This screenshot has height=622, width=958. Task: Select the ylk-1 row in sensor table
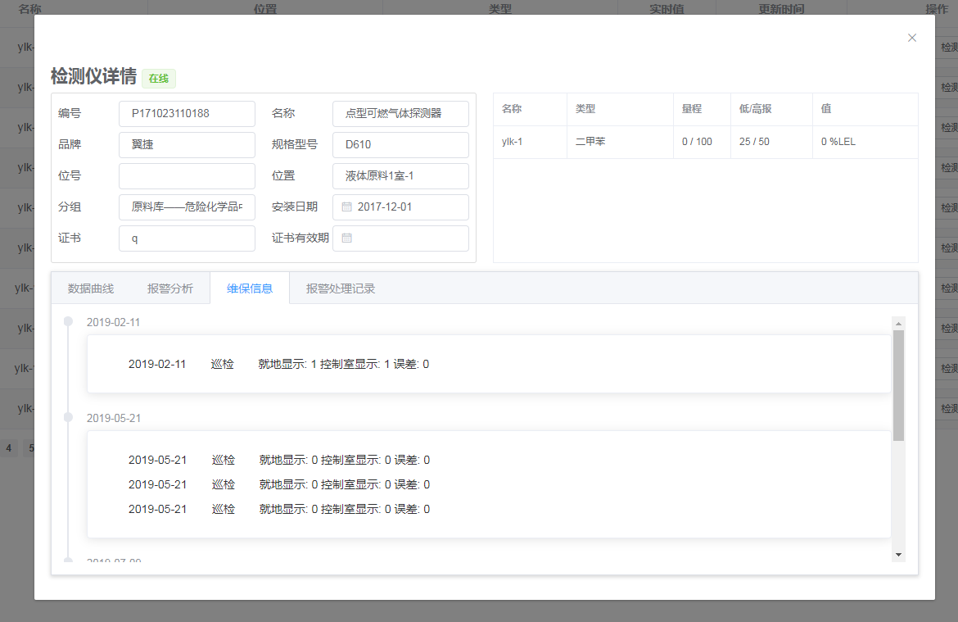[705, 142]
